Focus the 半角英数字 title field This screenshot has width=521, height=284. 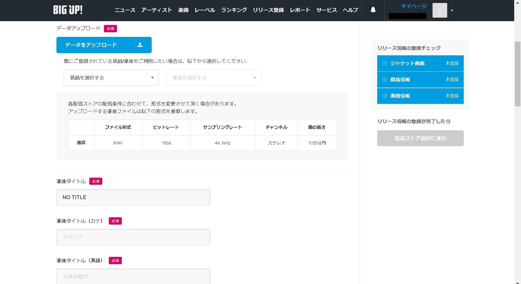pyautogui.click(x=133, y=276)
